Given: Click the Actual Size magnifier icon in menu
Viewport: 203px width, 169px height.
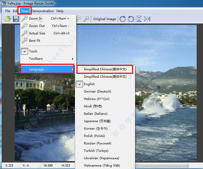Looking at the screenshot, I should point(25,33).
